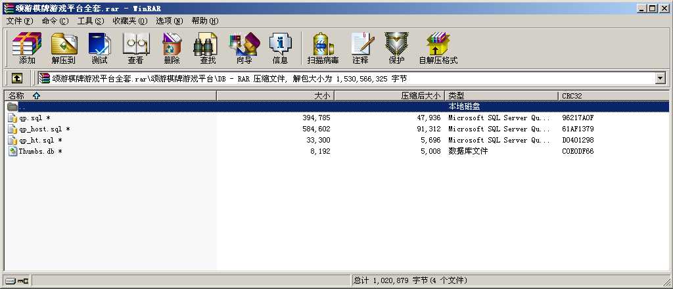Image resolution: width=673 pixels, height=289 pixels.
Task: Open the address bar path dropdown
Action: [x=660, y=78]
